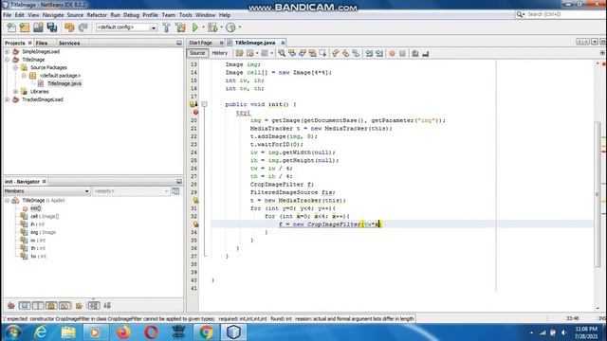607x341 pixels.
Task: Toggle show fields filter in Navigator
Action: point(25,306)
